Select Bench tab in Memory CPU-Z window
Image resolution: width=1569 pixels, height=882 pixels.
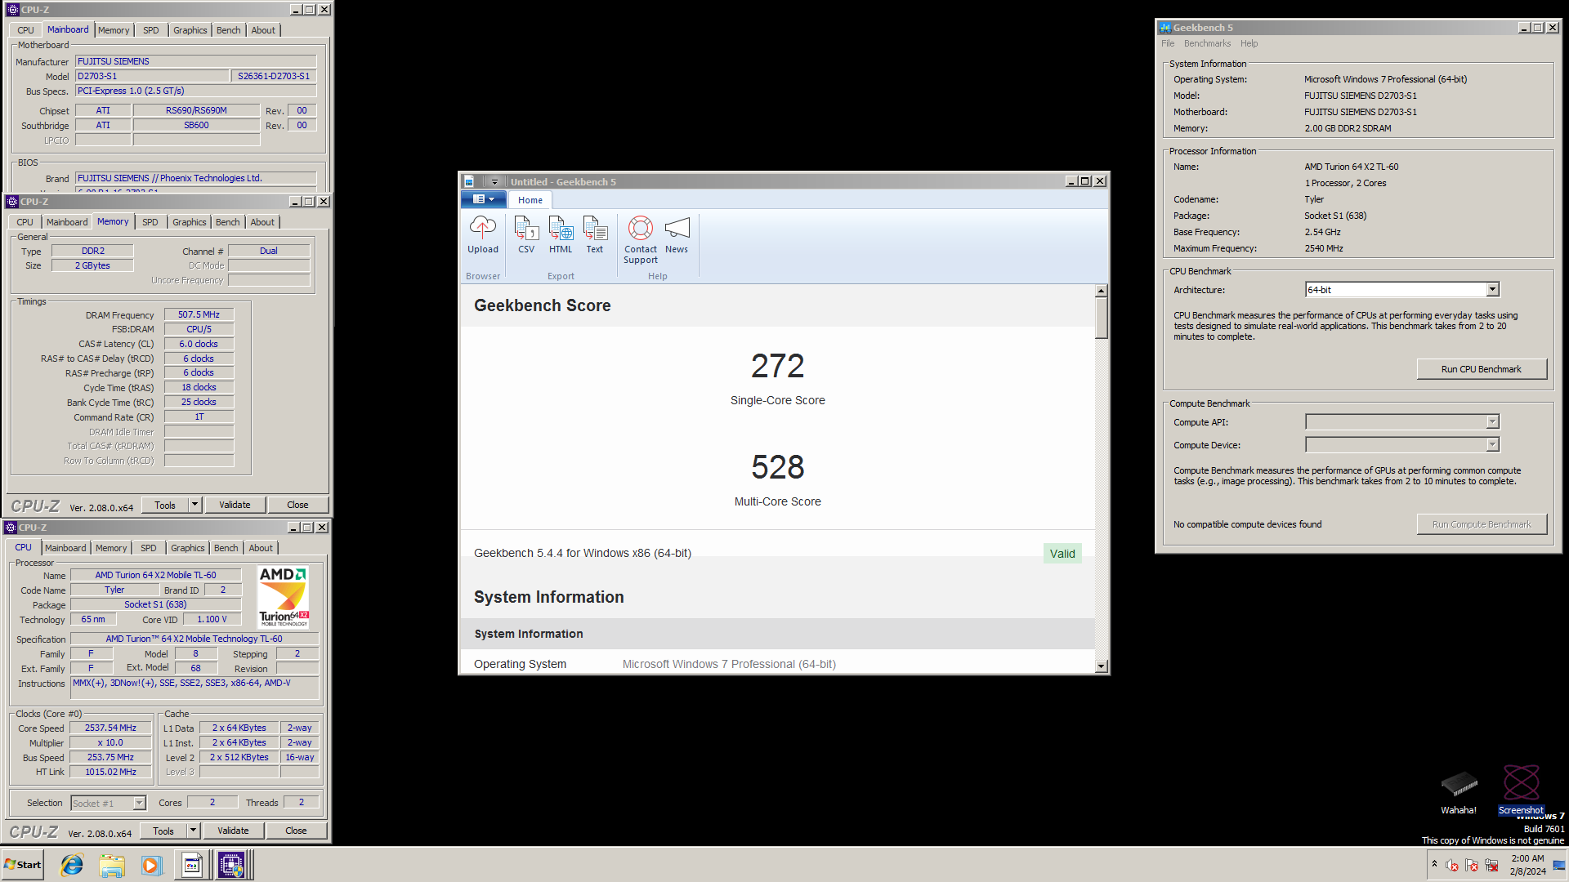pyautogui.click(x=228, y=222)
